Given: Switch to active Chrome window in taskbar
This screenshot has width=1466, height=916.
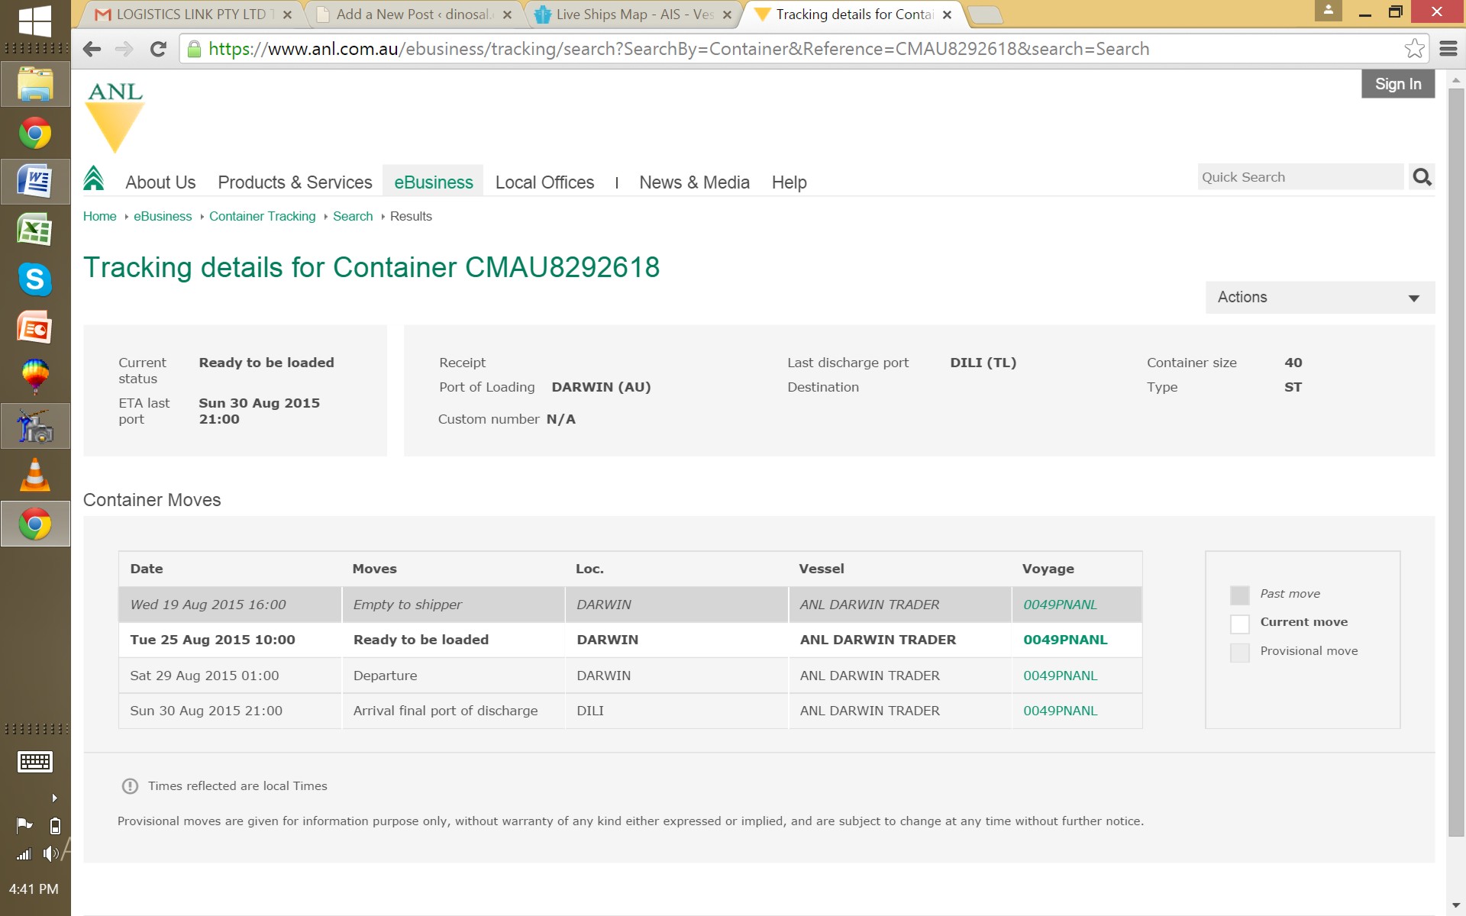Looking at the screenshot, I should pos(35,524).
